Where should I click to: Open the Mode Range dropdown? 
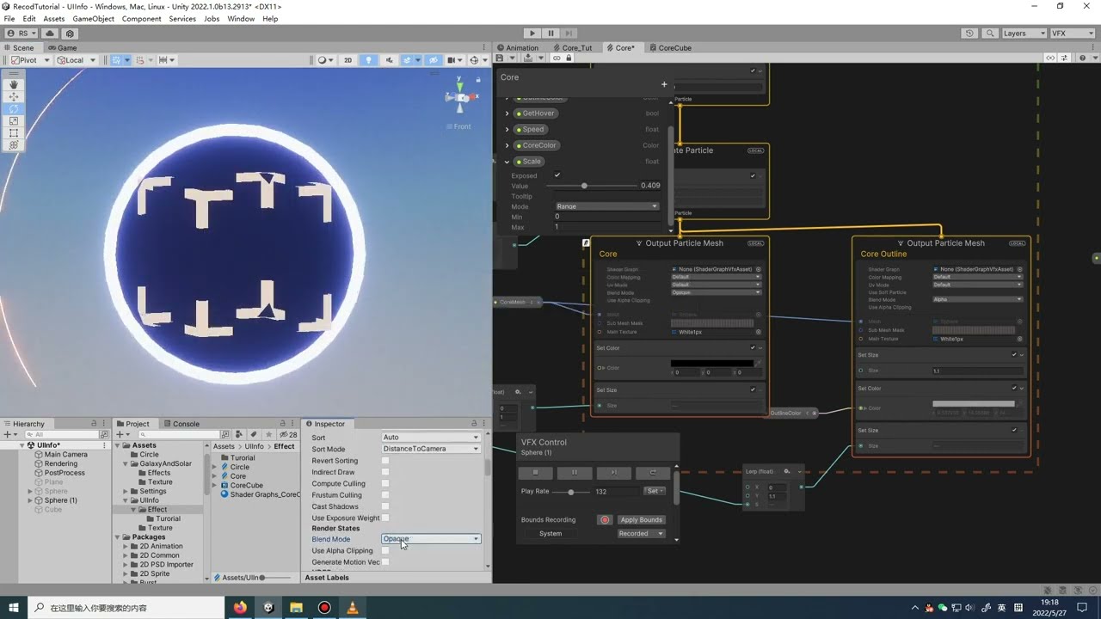click(x=607, y=206)
